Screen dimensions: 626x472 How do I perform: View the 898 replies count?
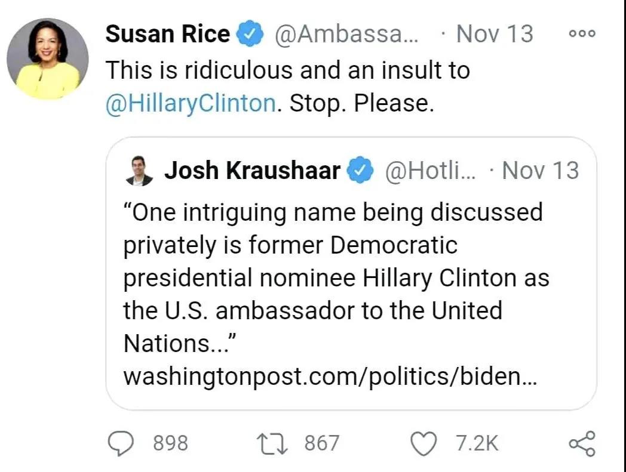pos(171,444)
